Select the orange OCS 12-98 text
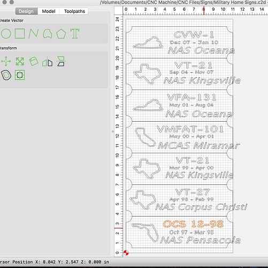This screenshot has height=268, width=268. point(193,224)
